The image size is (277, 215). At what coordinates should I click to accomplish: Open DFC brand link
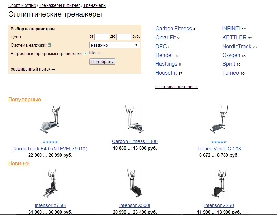click(x=161, y=46)
